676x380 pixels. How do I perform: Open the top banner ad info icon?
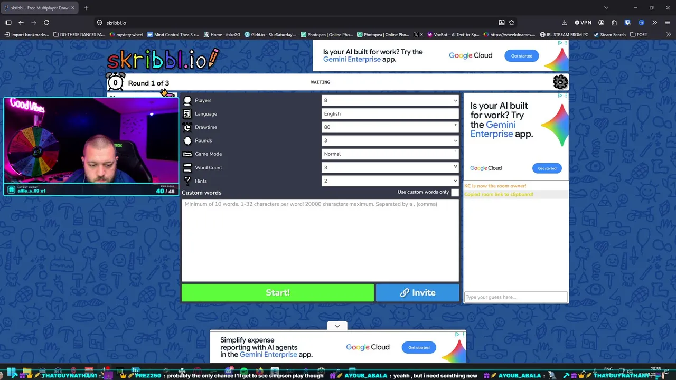click(560, 43)
